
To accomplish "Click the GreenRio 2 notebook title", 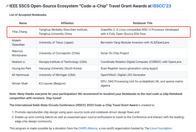I will 140,32.
